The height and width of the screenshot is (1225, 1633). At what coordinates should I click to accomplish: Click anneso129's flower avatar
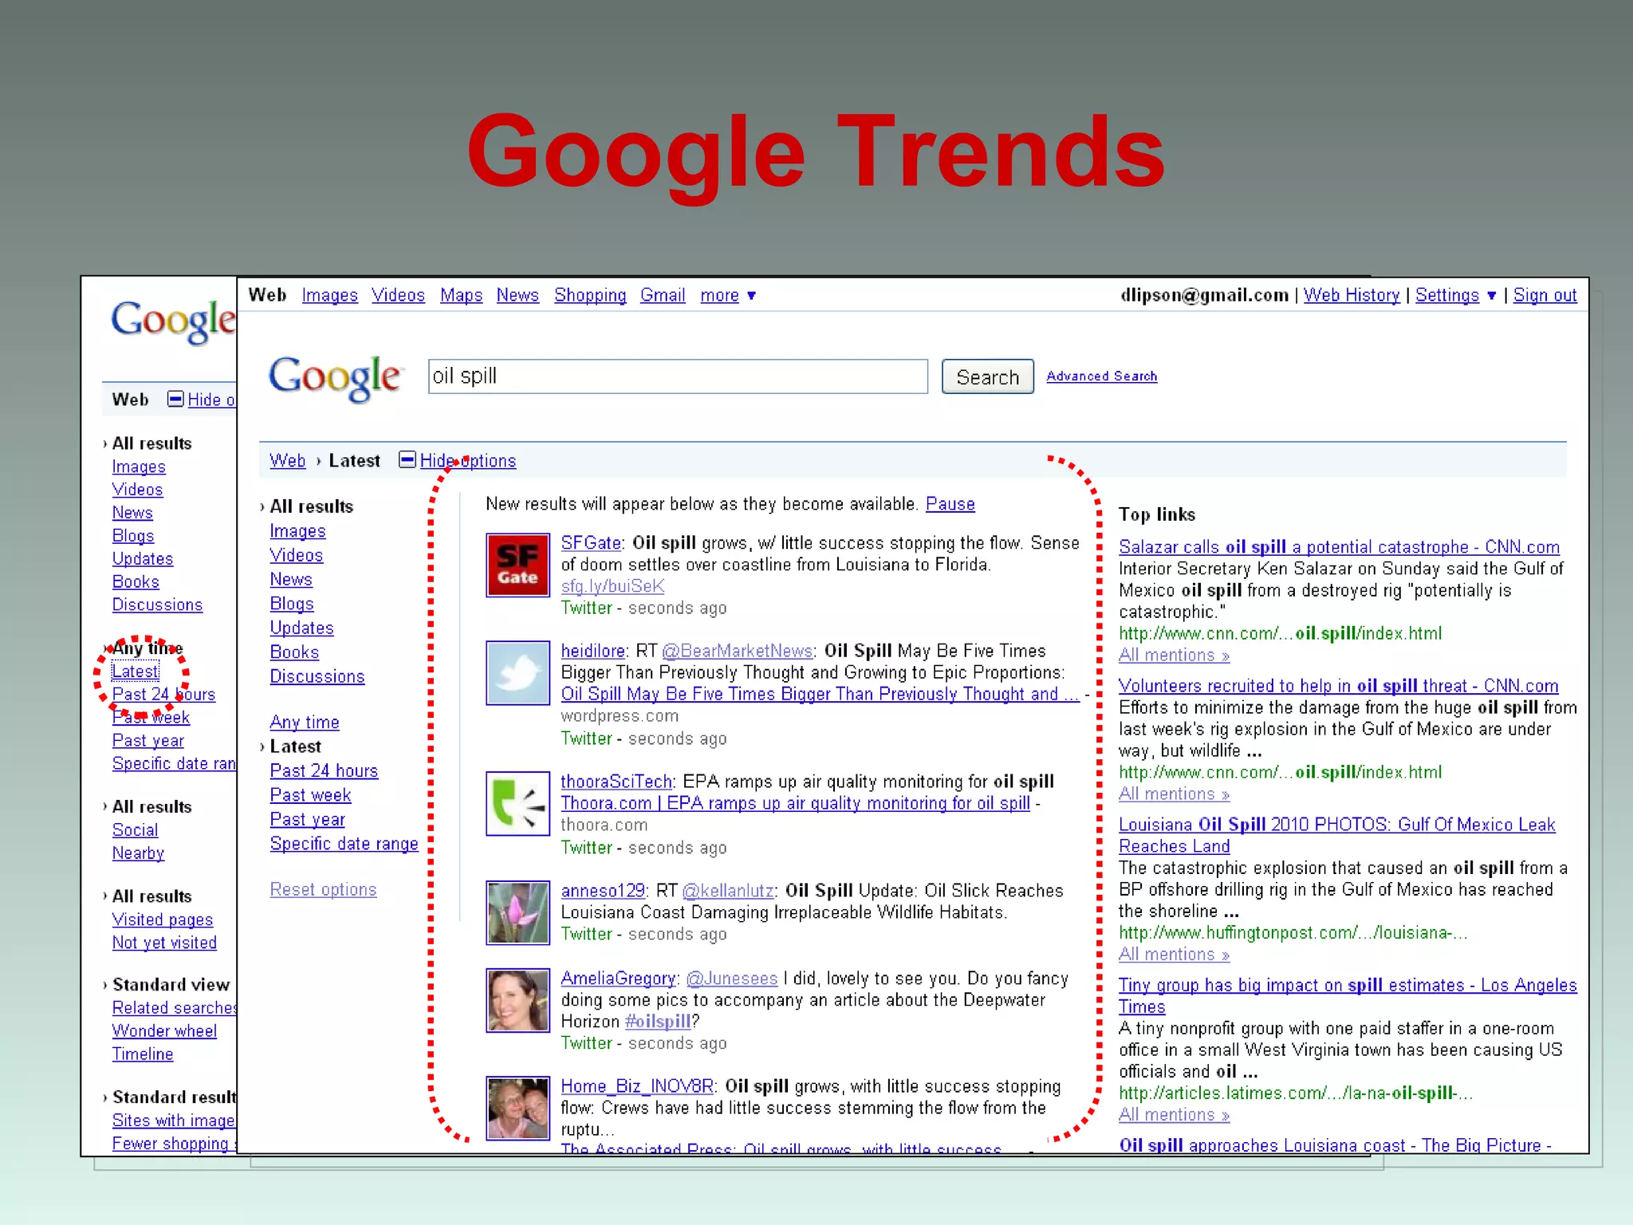[517, 912]
